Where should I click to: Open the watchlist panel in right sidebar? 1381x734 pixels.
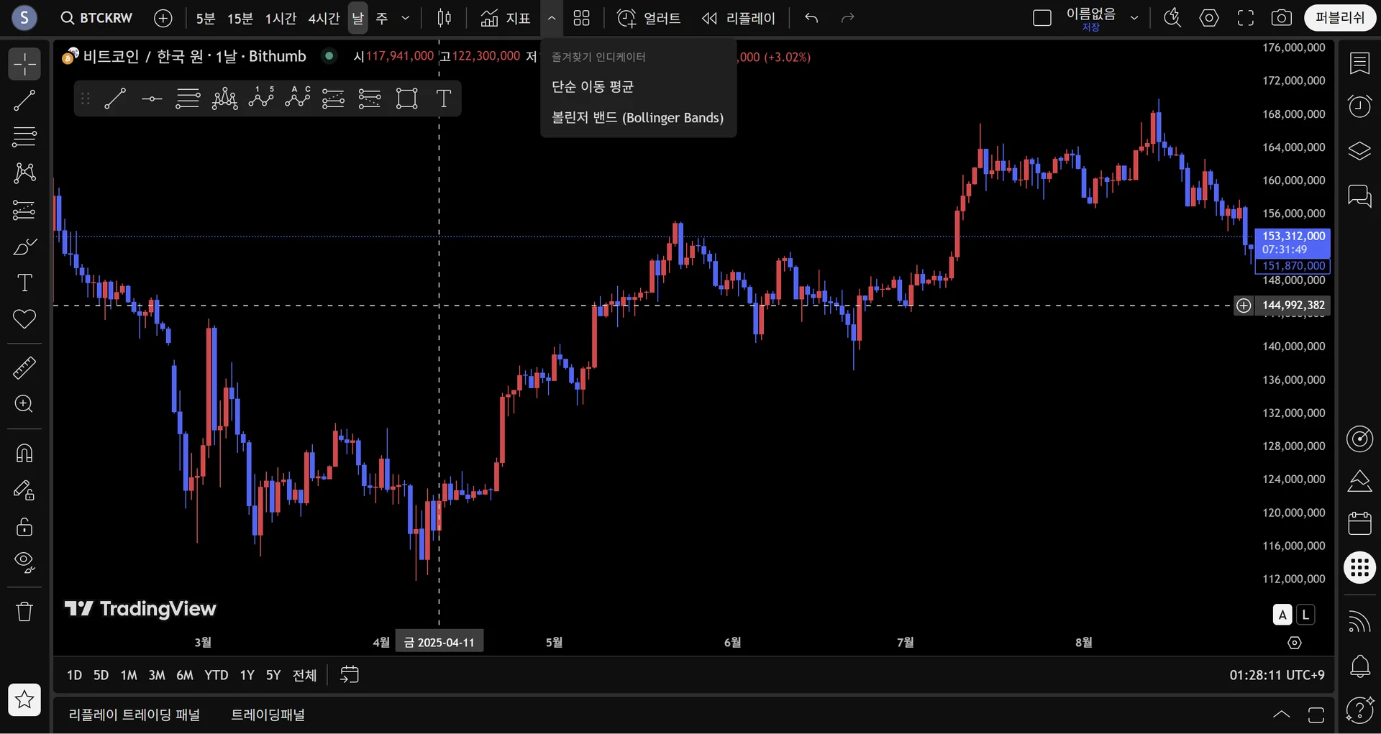click(1359, 63)
